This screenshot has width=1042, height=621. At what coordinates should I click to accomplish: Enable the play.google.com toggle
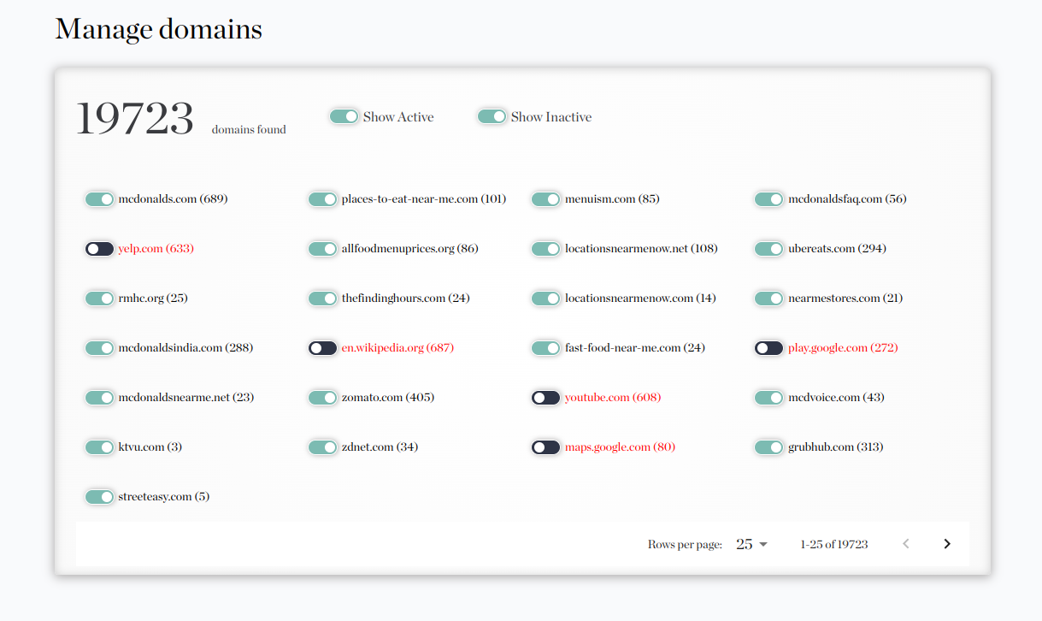click(x=768, y=348)
